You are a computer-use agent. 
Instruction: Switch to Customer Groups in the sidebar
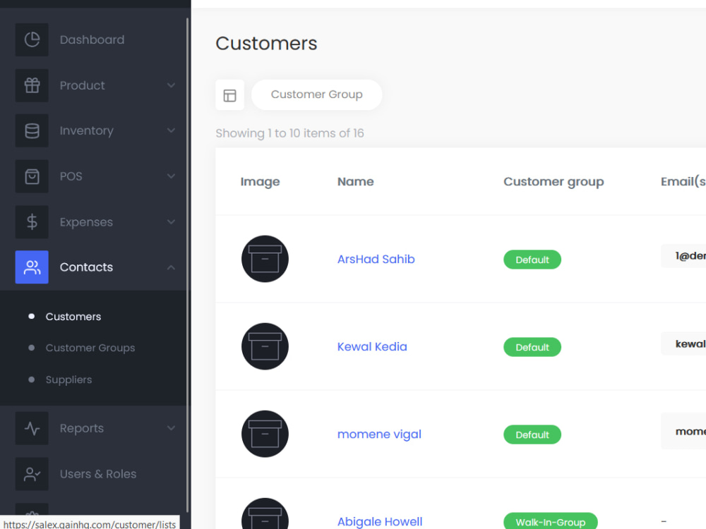90,348
